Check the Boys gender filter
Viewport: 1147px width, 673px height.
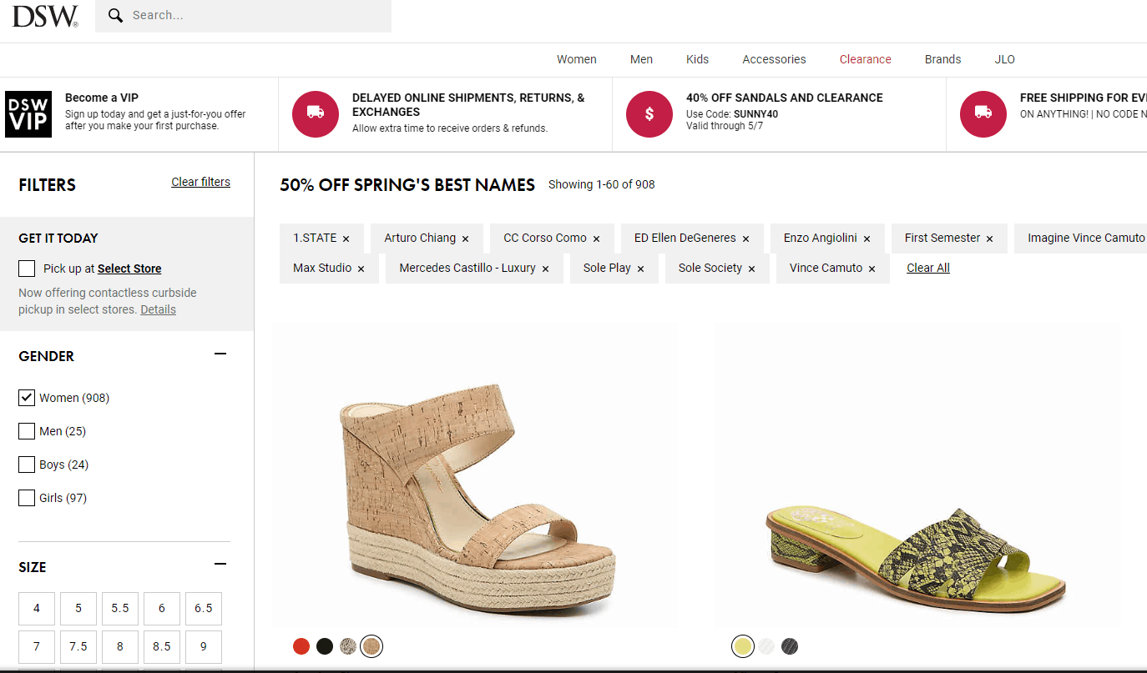pyautogui.click(x=27, y=465)
